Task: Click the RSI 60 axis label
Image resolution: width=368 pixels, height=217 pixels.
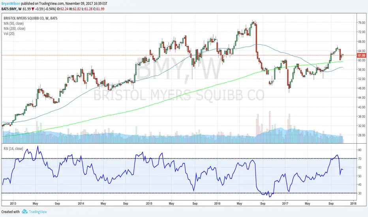Action: 360,168
